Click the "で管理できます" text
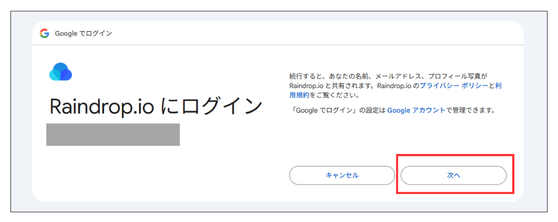558x222 pixels. click(470, 110)
